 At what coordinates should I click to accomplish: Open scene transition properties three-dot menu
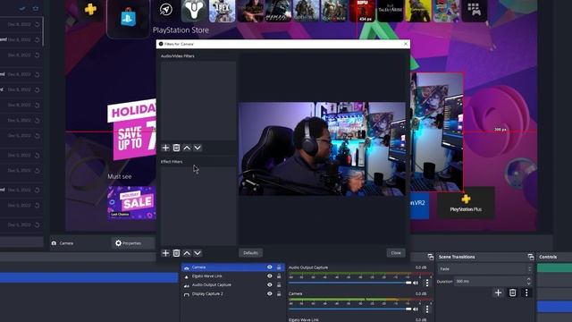[x=526, y=292]
